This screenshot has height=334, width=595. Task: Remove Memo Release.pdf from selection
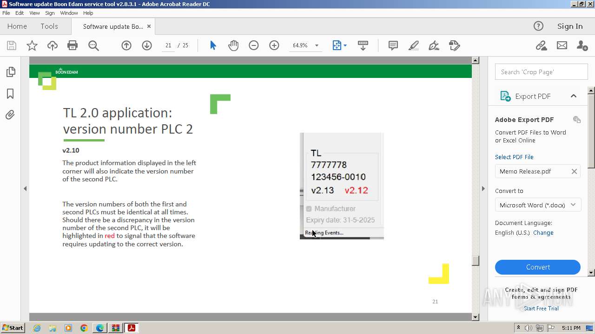click(574, 172)
